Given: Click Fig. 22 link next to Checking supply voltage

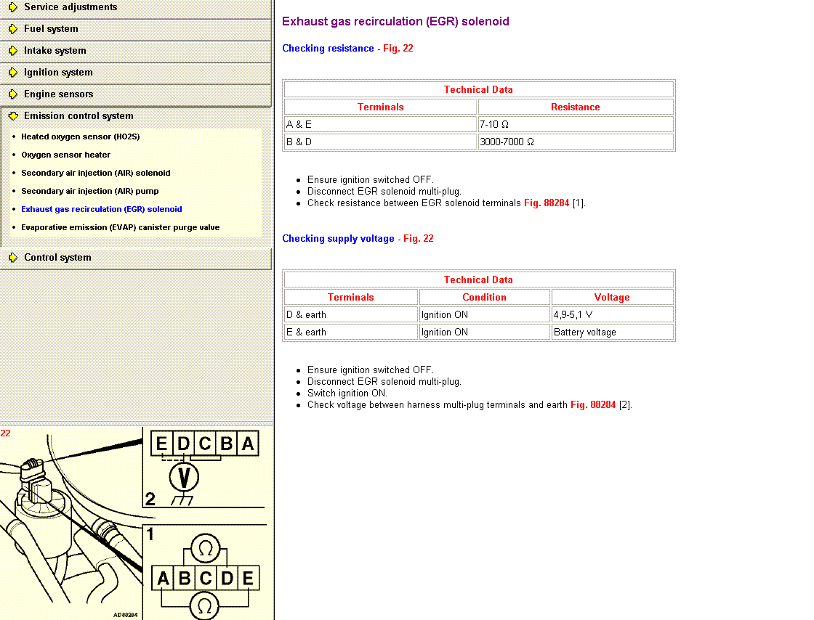Looking at the screenshot, I should pos(418,239).
